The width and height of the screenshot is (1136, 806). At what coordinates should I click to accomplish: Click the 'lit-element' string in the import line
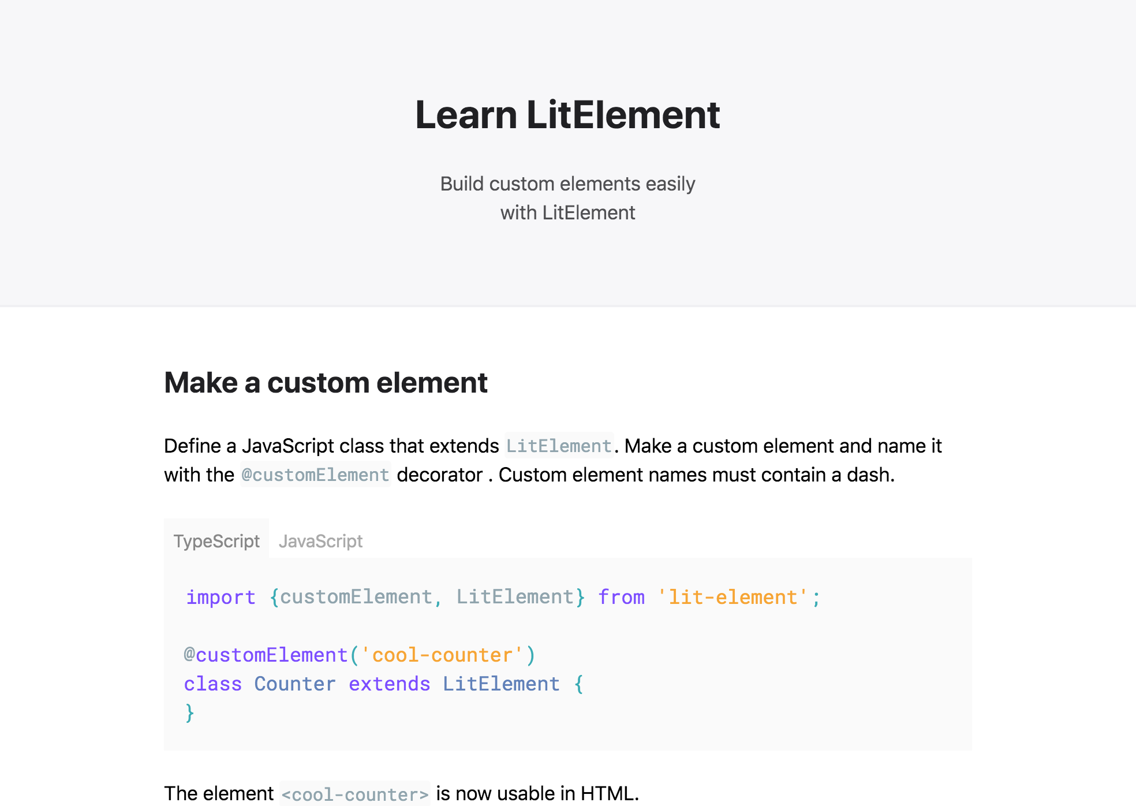click(733, 597)
